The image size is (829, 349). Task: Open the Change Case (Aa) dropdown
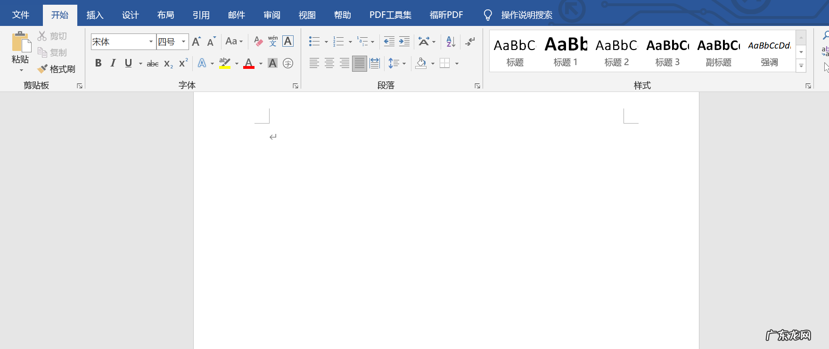click(x=234, y=42)
